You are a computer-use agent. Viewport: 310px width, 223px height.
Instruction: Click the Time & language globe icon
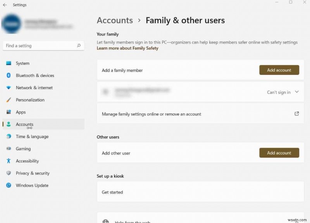(9, 137)
